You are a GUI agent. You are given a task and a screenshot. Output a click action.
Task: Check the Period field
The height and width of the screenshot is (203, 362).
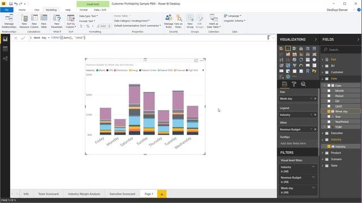click(329, 96)
